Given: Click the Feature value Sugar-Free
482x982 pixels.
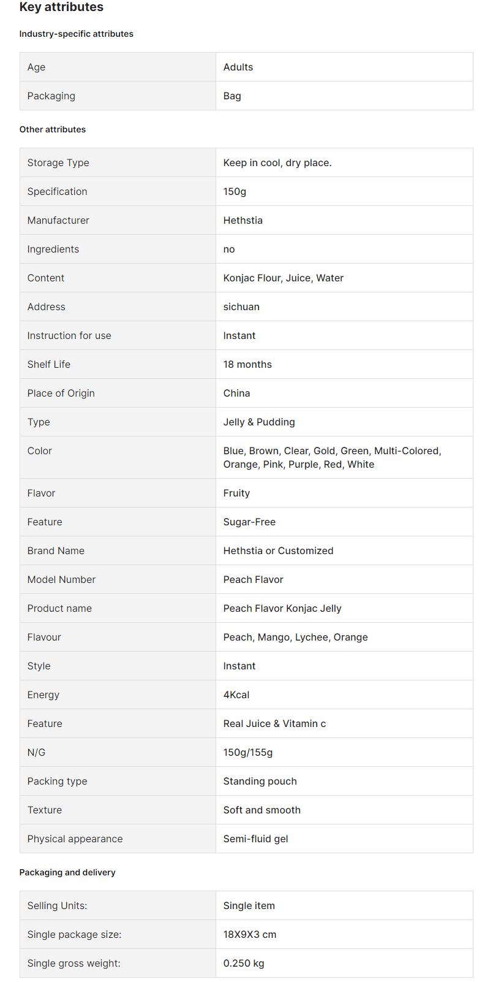Looking at the screenshot, I should pos(249,522).
